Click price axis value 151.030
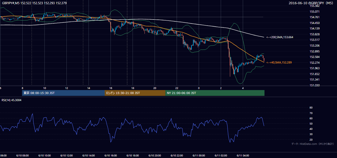337x158 pixels. click(x=315, y=85)
